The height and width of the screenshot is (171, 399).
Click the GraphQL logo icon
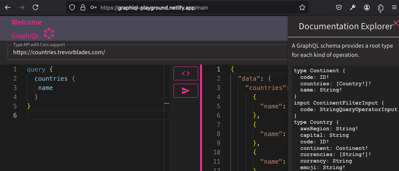(49, 34)
